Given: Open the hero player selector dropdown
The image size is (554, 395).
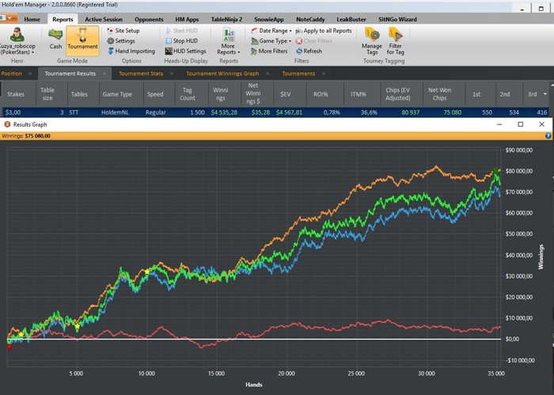Looking at the screenshot, I should point(17,40).
